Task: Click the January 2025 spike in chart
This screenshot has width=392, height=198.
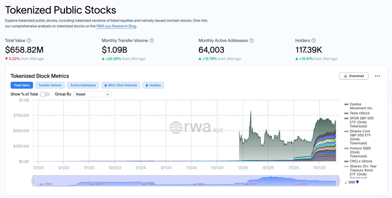Action: tap(251, 112)
